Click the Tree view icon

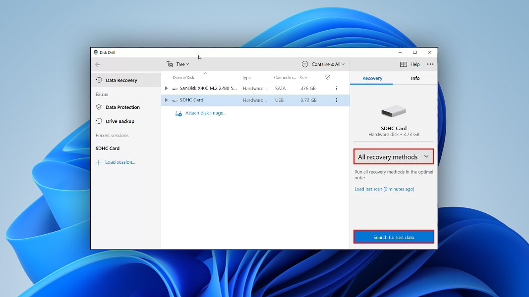click(170, 64)
